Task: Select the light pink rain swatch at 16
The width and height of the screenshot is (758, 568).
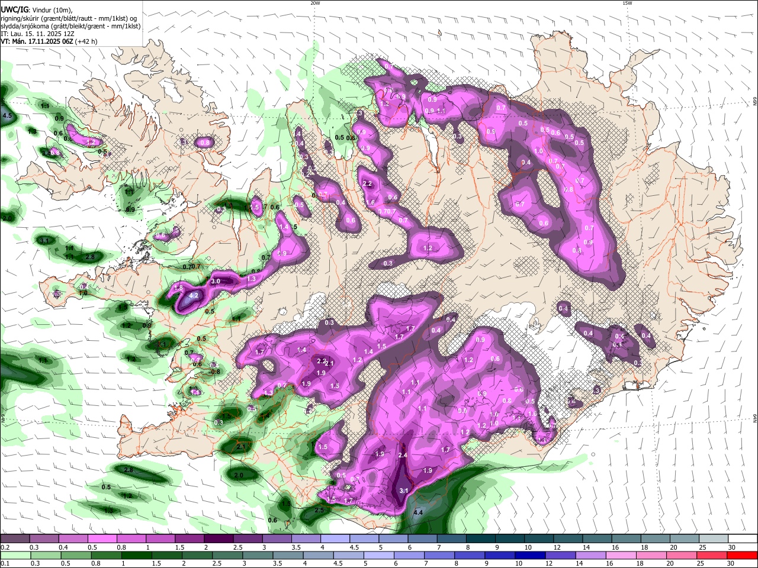Action: tap(621, 555)
